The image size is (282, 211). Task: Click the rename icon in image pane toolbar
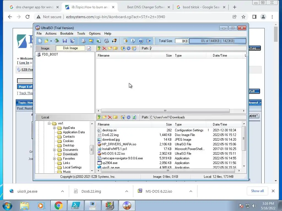pos(115,48)
